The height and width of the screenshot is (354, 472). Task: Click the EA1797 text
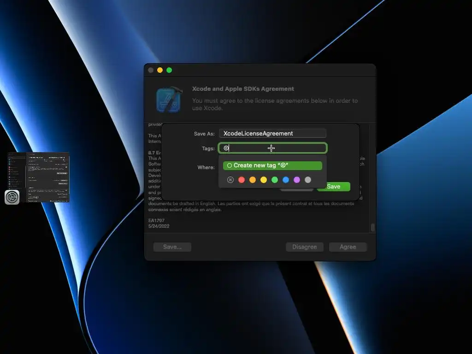tap(156, 220)
